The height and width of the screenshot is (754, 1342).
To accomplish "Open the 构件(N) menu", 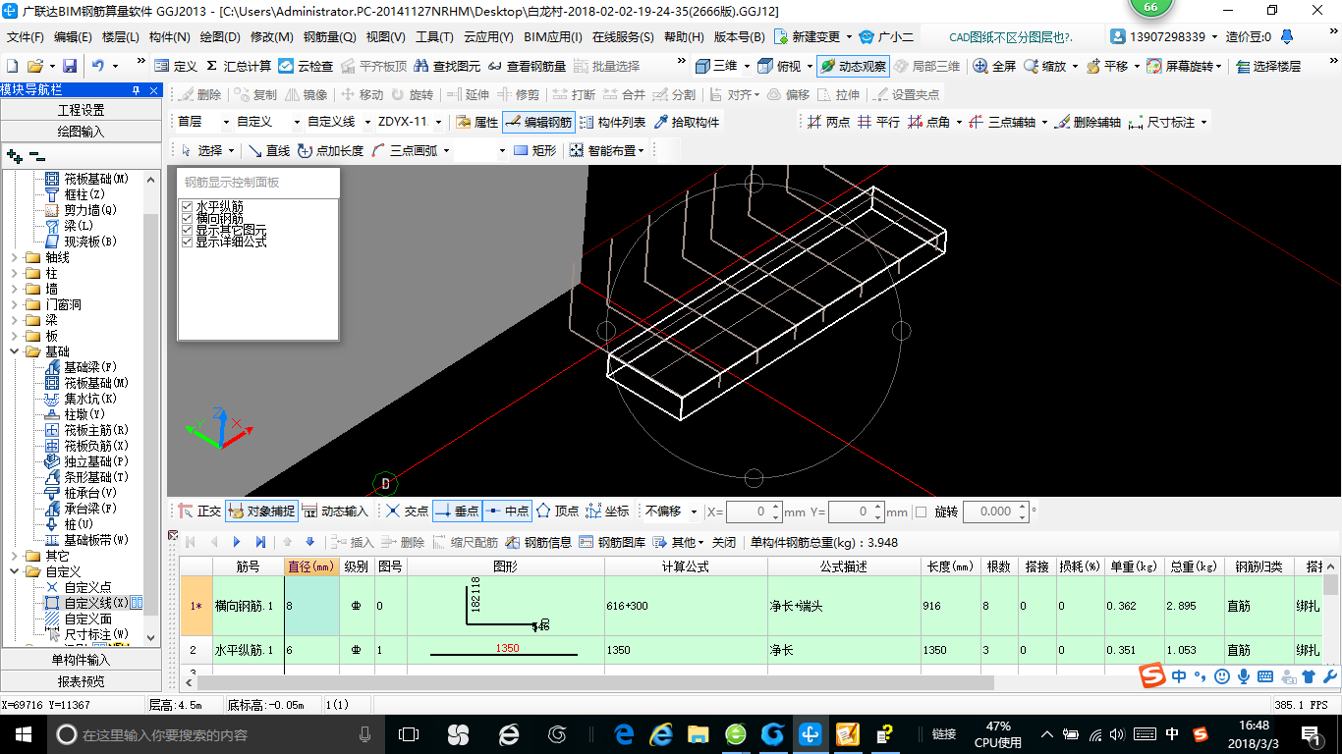I will (169, 37).
